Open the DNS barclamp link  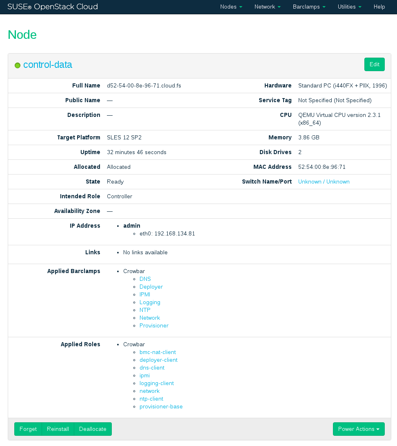(145, 279)
